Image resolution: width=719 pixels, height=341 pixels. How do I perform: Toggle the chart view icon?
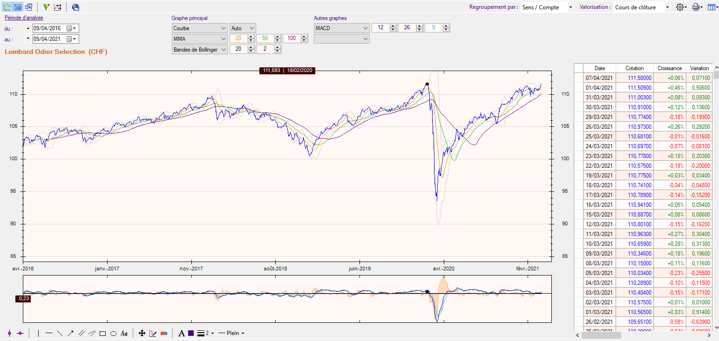7,7
